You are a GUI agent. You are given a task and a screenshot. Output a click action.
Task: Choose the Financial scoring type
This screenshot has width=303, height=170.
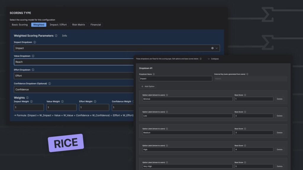click(96, 25)
